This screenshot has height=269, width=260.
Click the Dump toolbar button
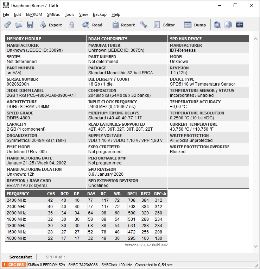(x=195, y=25)
